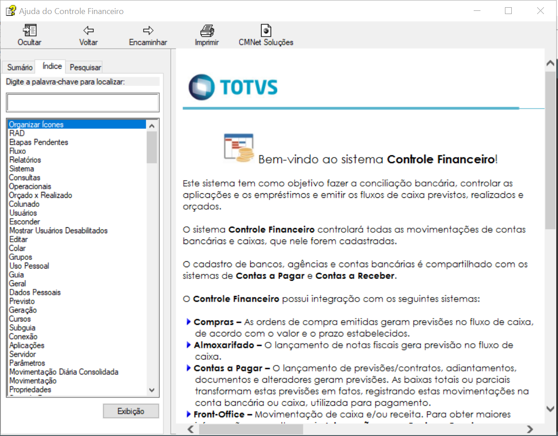Select 'Uso Pessoal' in the index
558x436 pixels.
click(x=77, y=266)
